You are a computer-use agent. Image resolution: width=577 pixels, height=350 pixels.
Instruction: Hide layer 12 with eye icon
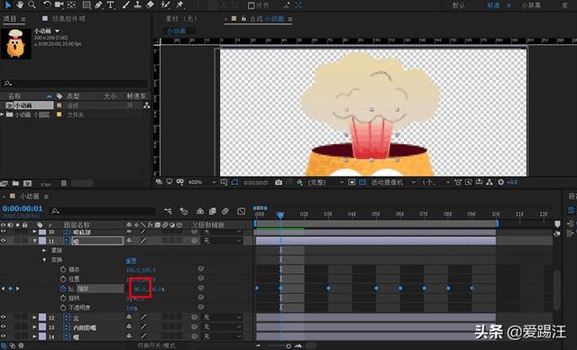pyautogui.click(x=4, y=317)
